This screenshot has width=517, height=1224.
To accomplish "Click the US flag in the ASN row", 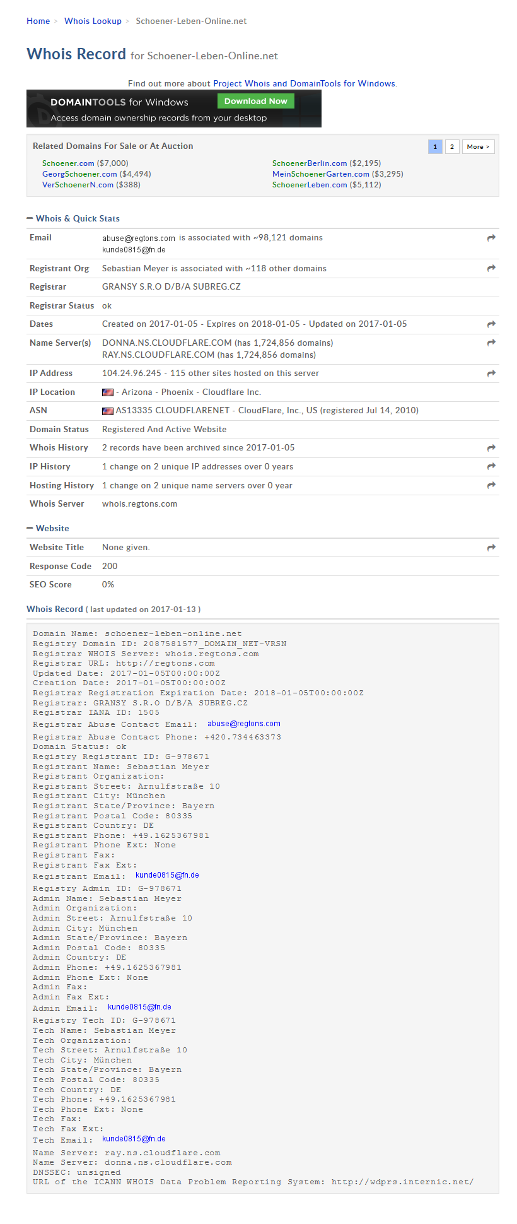I will click(108, 411).
